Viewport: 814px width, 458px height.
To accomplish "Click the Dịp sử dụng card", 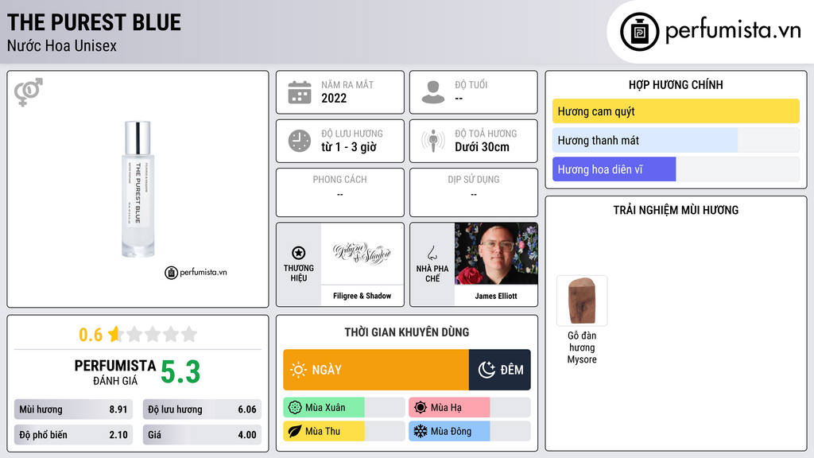I will [x=474, y=192].
